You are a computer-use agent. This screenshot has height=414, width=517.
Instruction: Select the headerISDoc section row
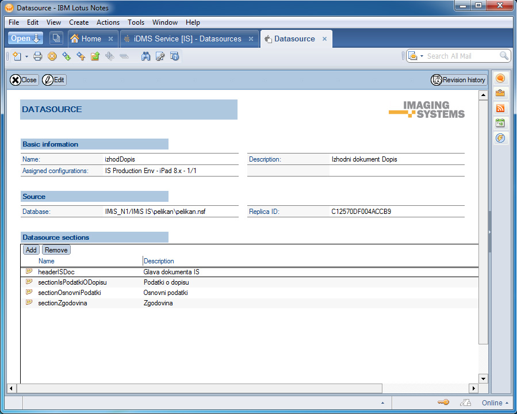point(250,272)
